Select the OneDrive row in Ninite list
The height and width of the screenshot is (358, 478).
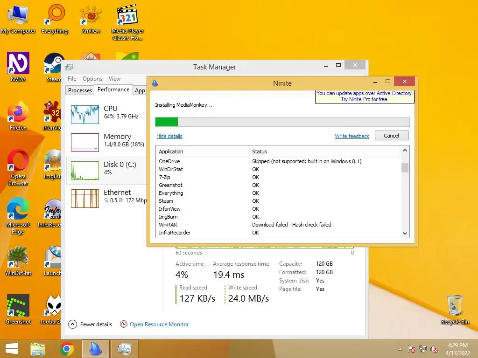(279, 161)
